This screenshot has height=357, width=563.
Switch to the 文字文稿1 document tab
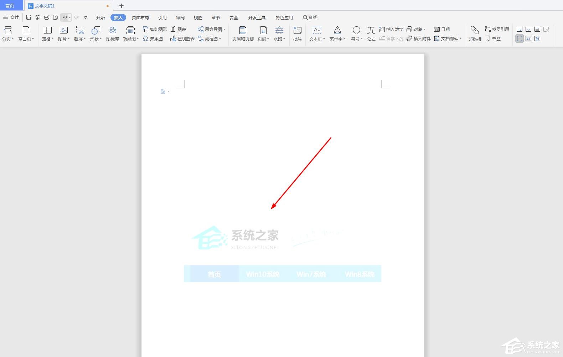pyautogui.click(x=45, y=6)
